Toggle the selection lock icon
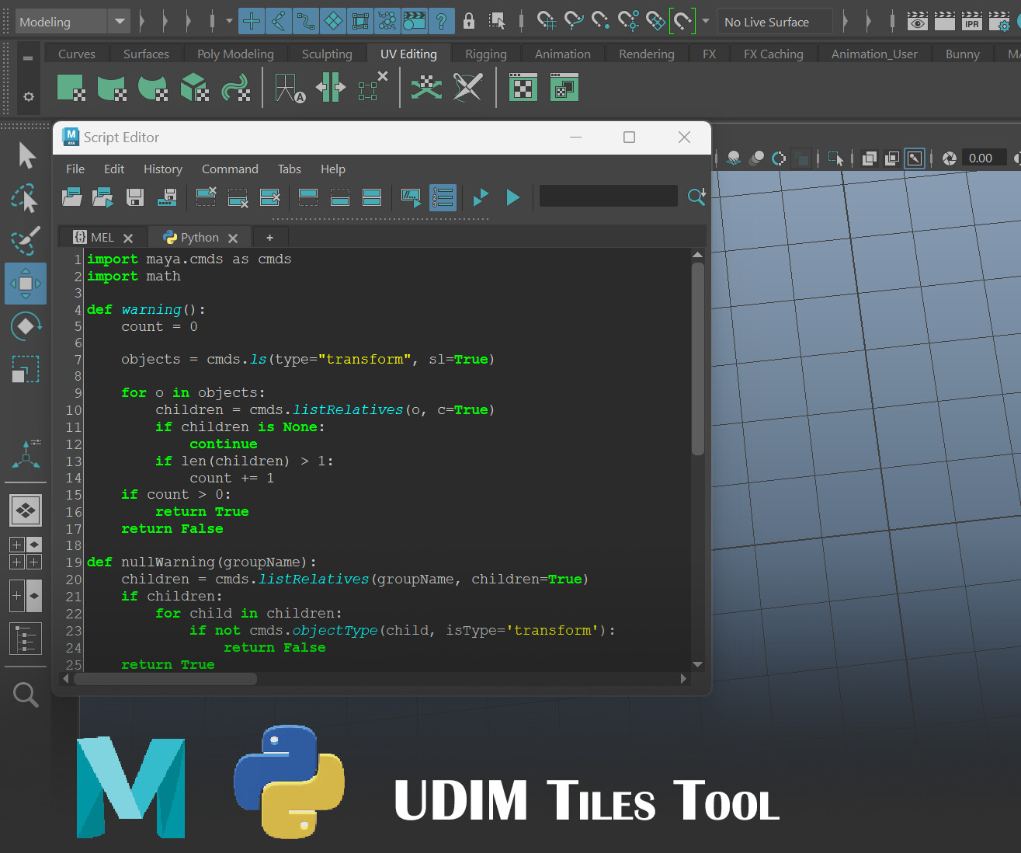 tap(469, 21)
